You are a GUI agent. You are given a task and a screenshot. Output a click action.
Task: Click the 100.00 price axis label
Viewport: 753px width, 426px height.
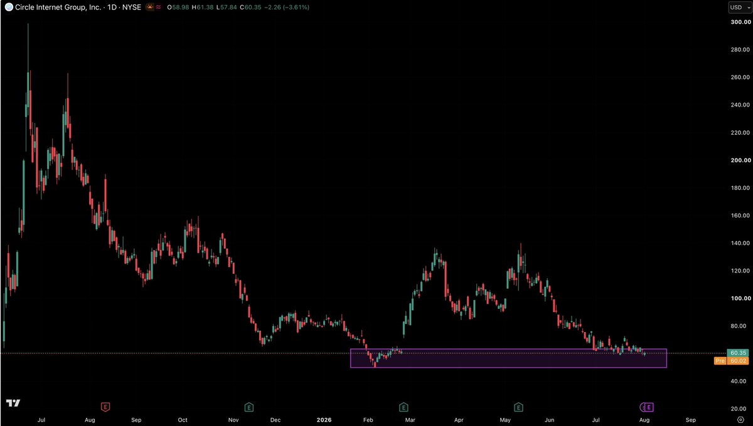[x=740, y=298]
